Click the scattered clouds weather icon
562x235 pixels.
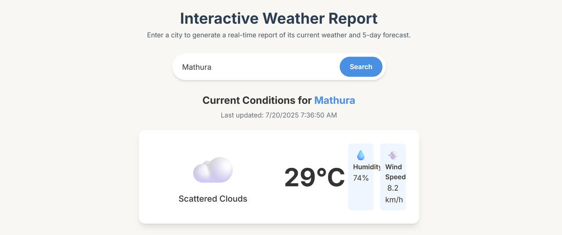click(x=213, y=170)
